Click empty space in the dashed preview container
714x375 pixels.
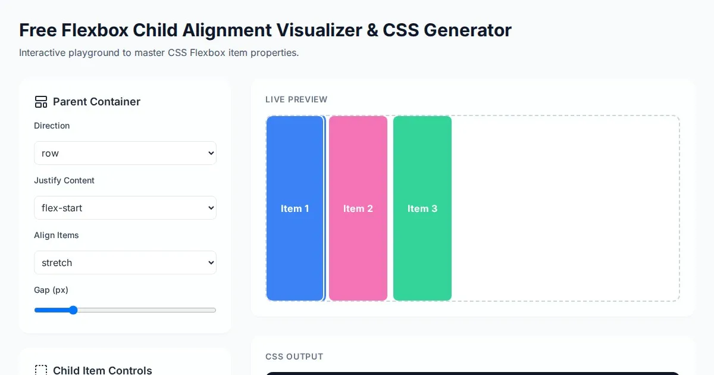click(565, 208)
